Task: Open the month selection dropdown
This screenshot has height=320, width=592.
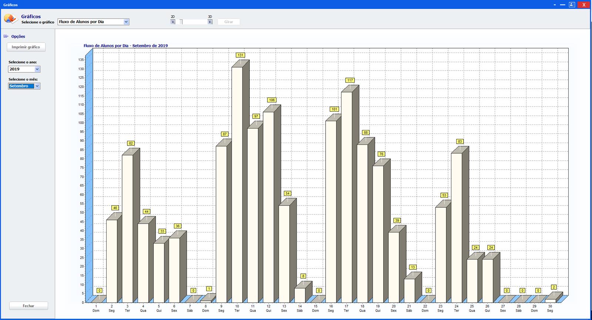Action: tap(37, 86)
